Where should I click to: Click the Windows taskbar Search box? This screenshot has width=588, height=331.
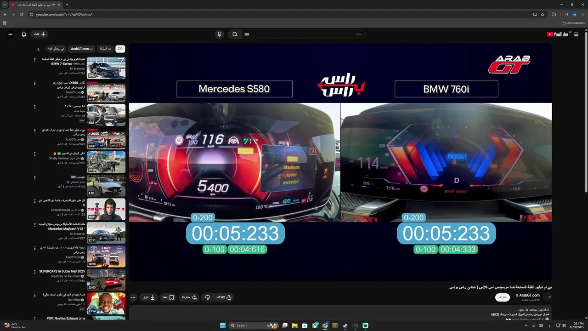click(x=254, y=325)
